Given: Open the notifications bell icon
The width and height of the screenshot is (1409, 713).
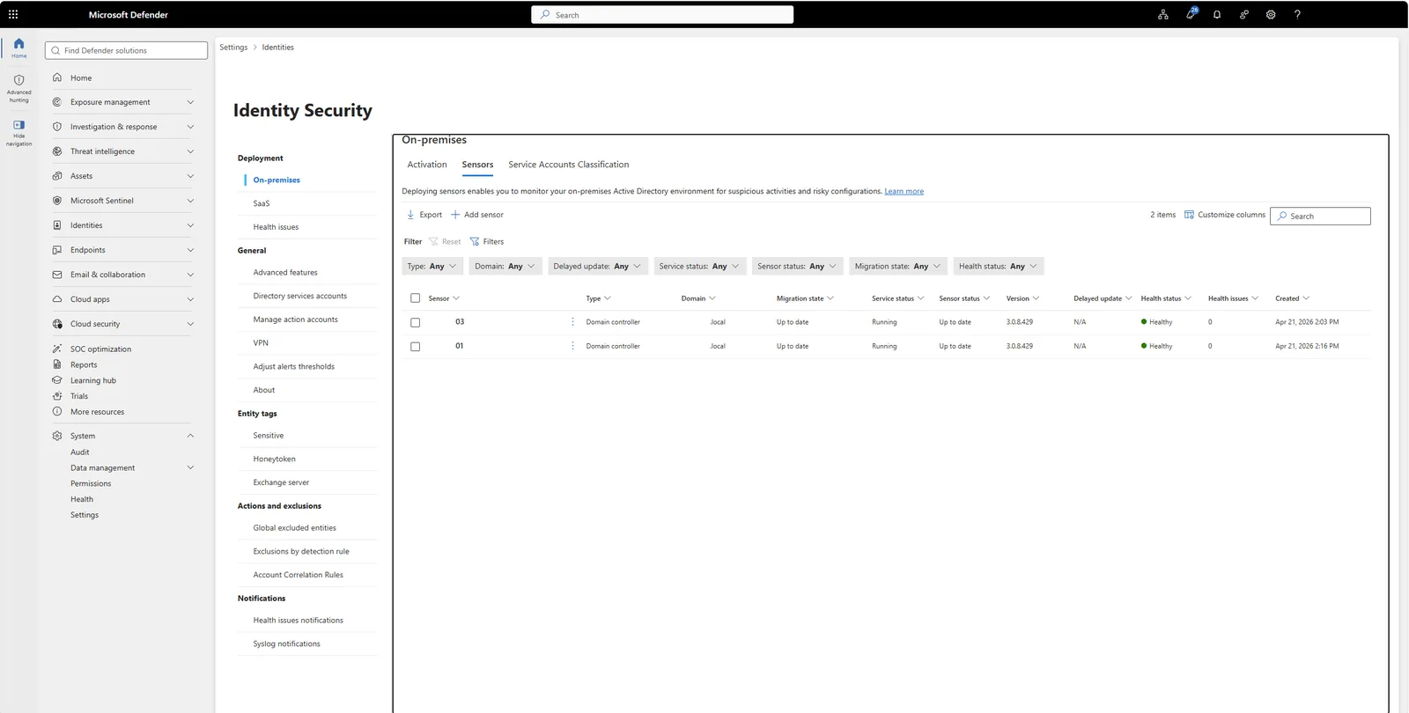Looking at the screenshot, I should [1217, 14].
